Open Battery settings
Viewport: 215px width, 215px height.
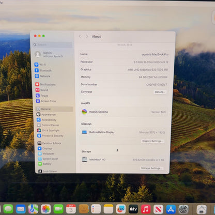tap(45, 164)
